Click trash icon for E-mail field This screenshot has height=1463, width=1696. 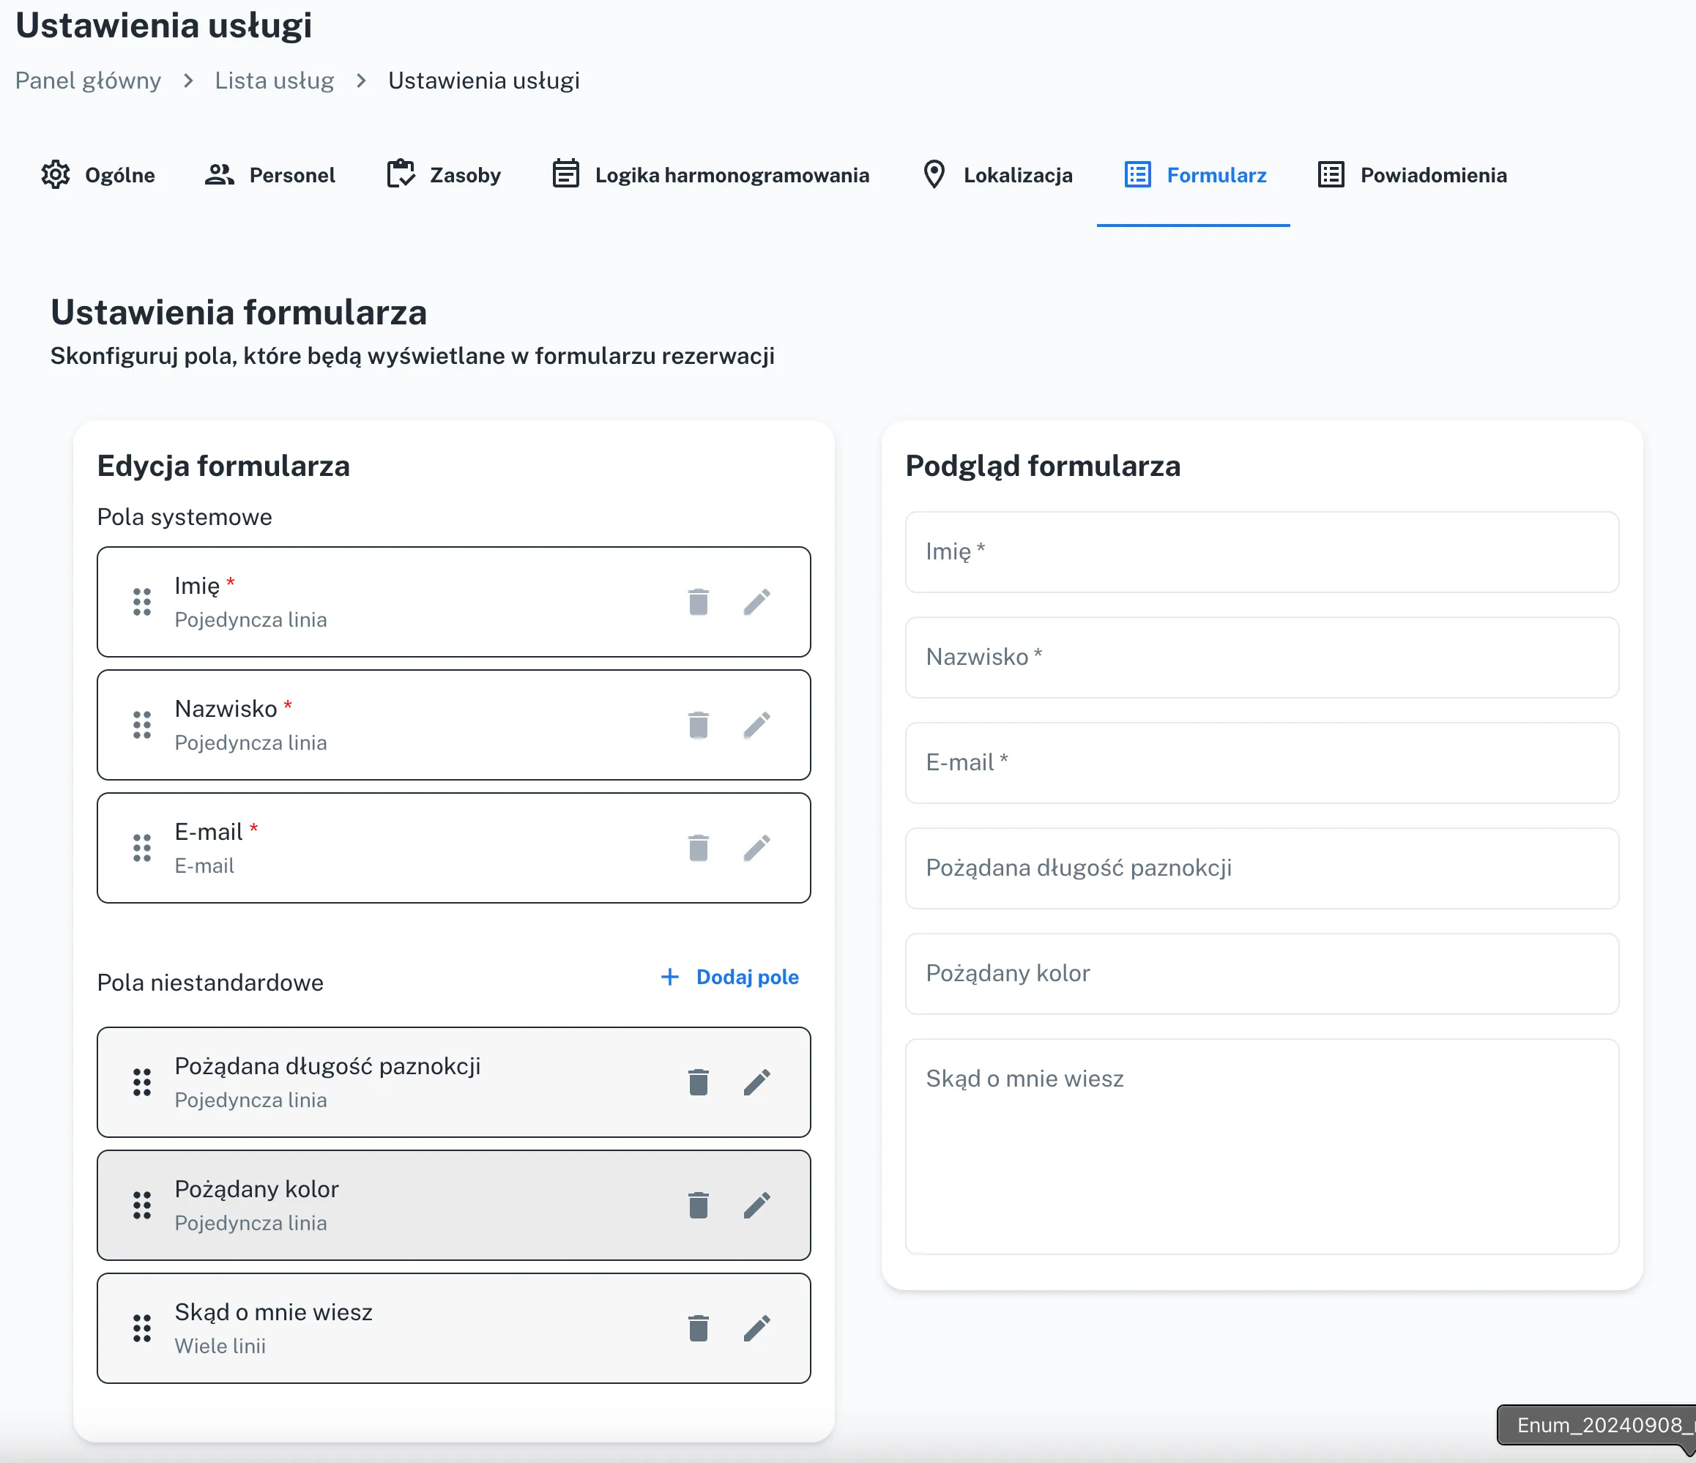[x=697, y=848]
